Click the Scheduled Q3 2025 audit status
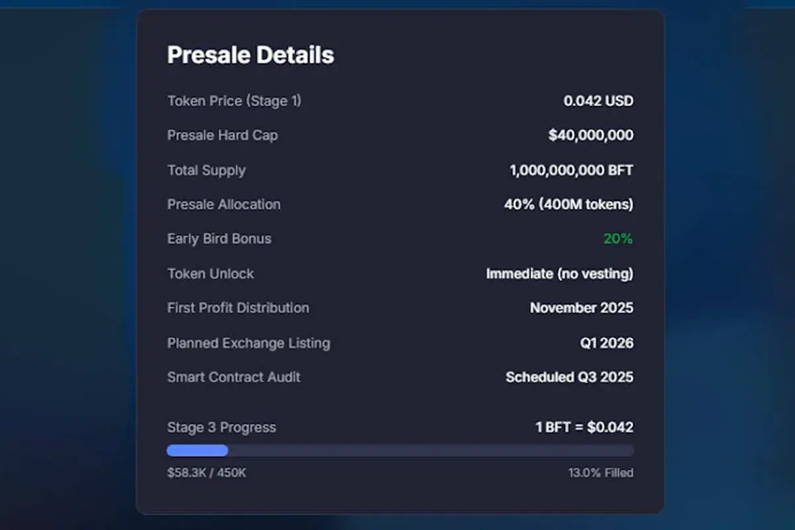Image resolution: width=795 pixels, height=530 pixels. 570,377
